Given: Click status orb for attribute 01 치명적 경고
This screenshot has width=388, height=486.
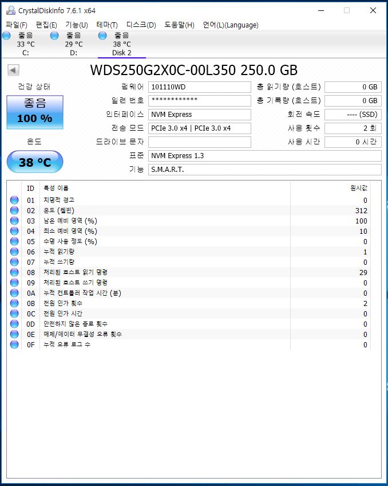Looking at the screenshot, I should click(14, 200).
